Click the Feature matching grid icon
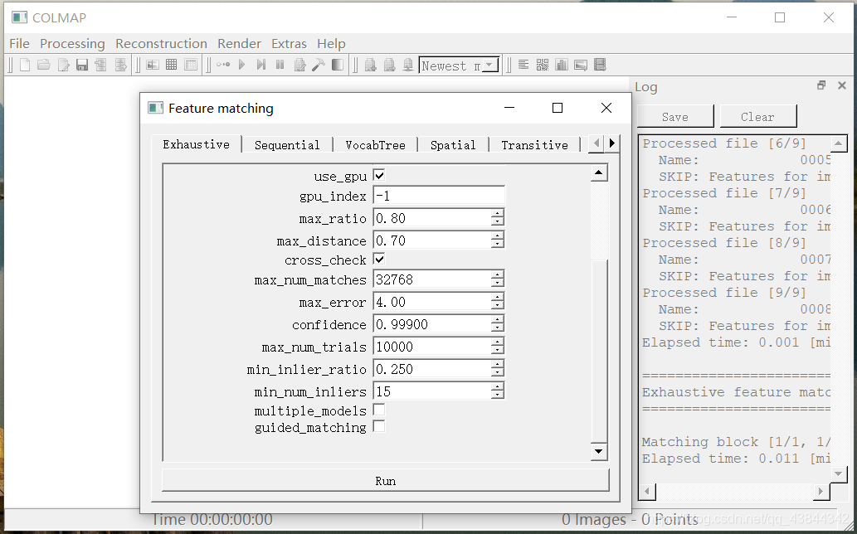This screenshot has width=857, height=534. (172, 65)
